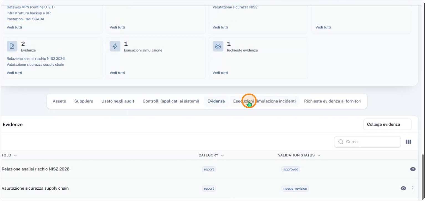Viewport: 425px width, 201px height.
Task: Open Valutazione sicurezza supply chain in Evidenze card
Action: (x=35, y=65)
